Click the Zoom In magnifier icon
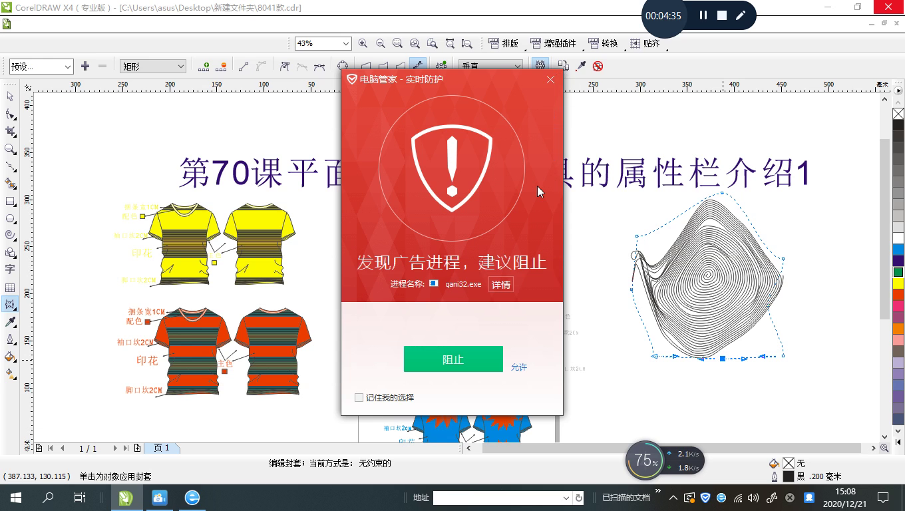 [363, 43]
